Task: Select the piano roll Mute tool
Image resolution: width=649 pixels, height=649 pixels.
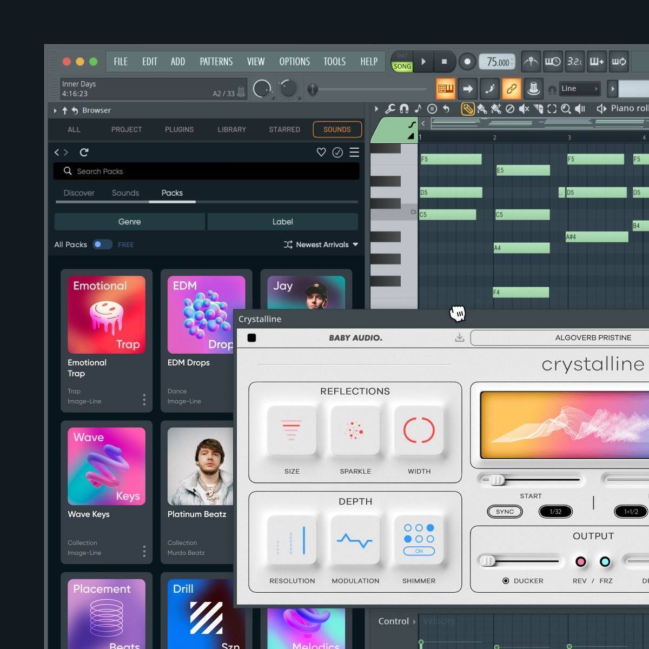Action: (x=524, y=109)
